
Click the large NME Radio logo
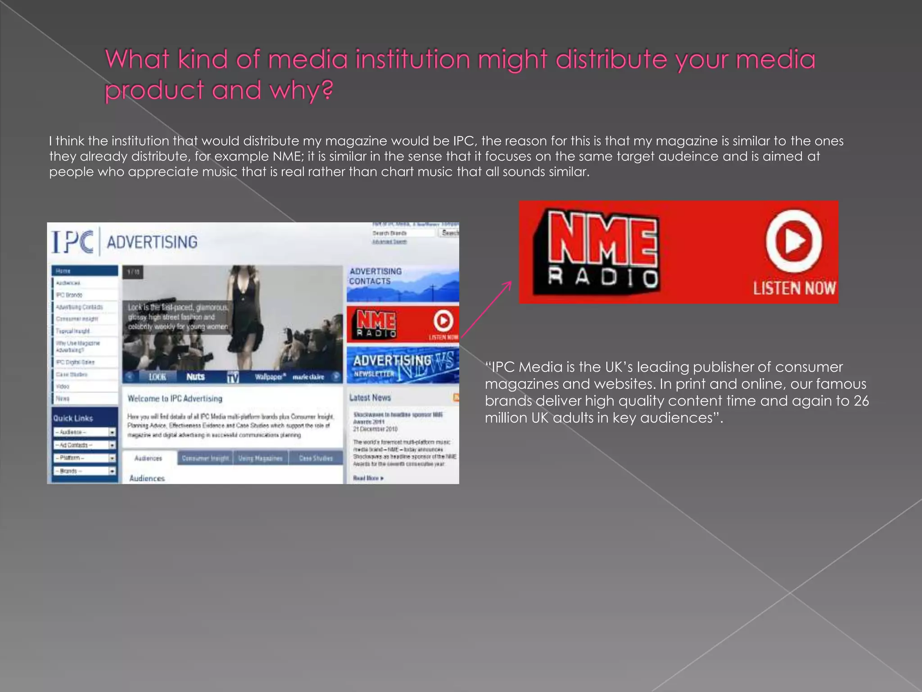pyautogui.click(x=598, y=251)
